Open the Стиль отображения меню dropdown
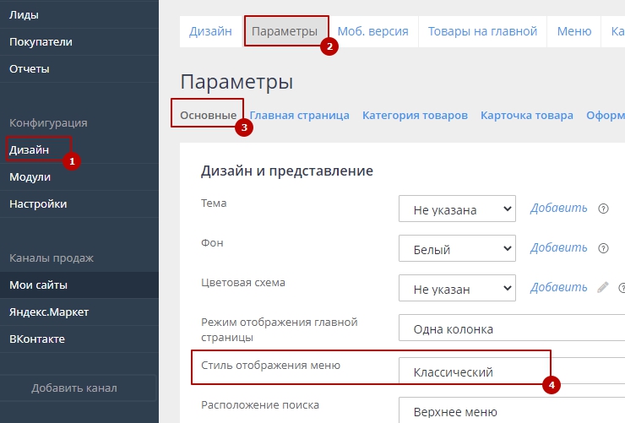The height and width of the screenshot is (423, 625). point(511,371)
